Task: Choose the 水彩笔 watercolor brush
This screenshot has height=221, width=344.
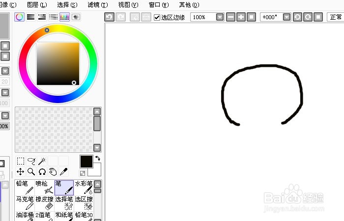Action: coord(84,188)
